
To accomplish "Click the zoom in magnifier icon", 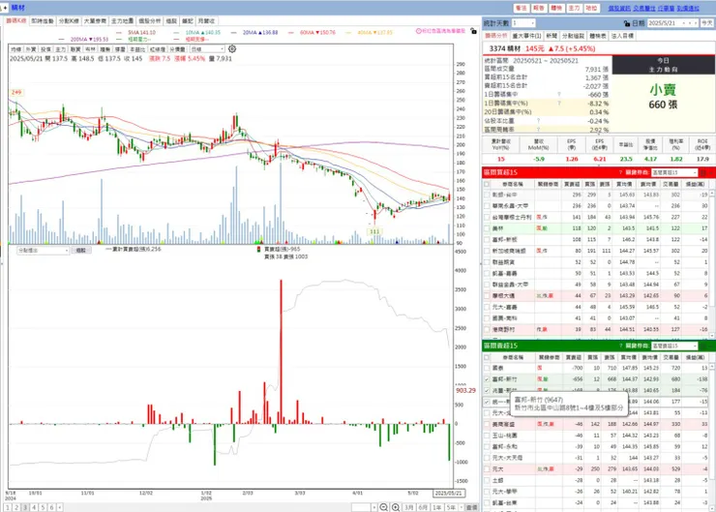I will coord(396,507).
